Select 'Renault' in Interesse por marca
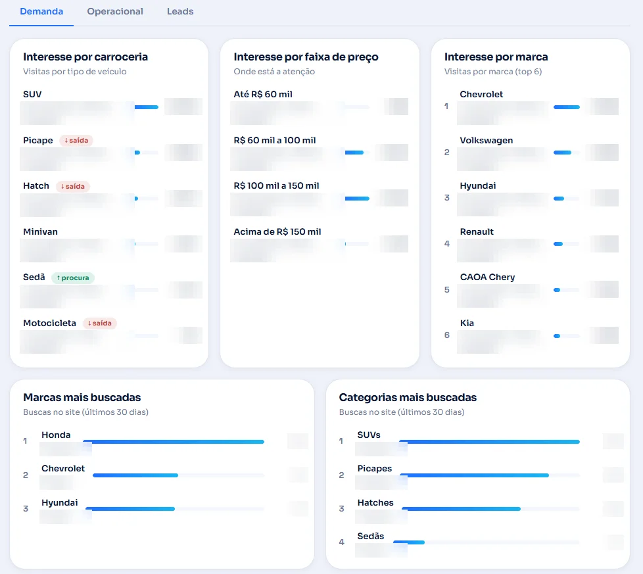643x574 pixels. [477, 231]
